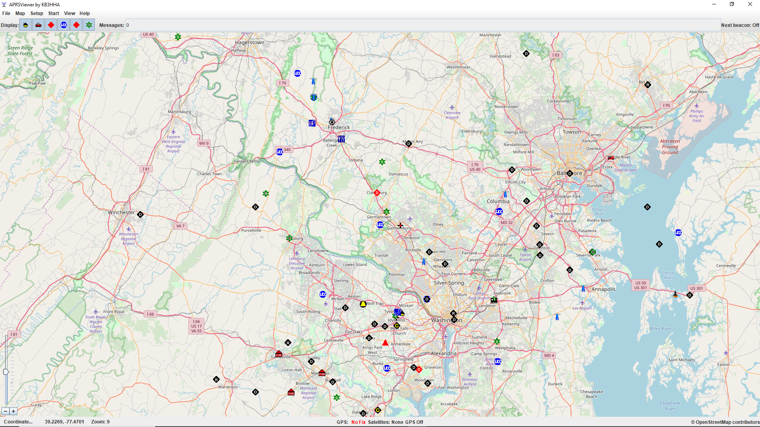760x427 pixels.
Task: Select D station marker at Mount Airy
Action: [408, 144]
